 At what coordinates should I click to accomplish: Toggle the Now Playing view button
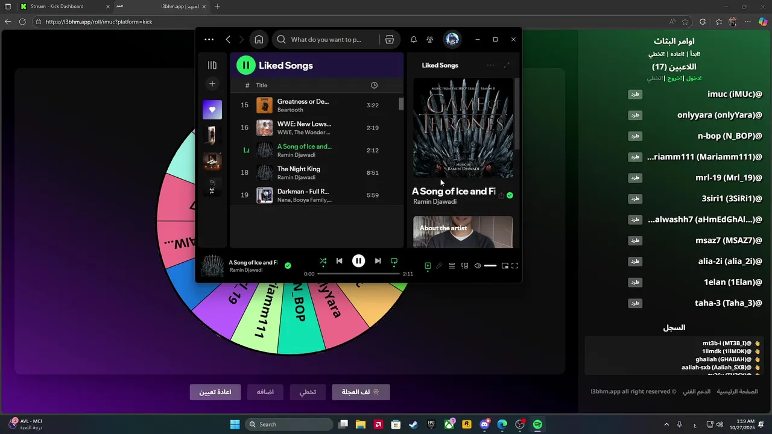click(428, 266)
